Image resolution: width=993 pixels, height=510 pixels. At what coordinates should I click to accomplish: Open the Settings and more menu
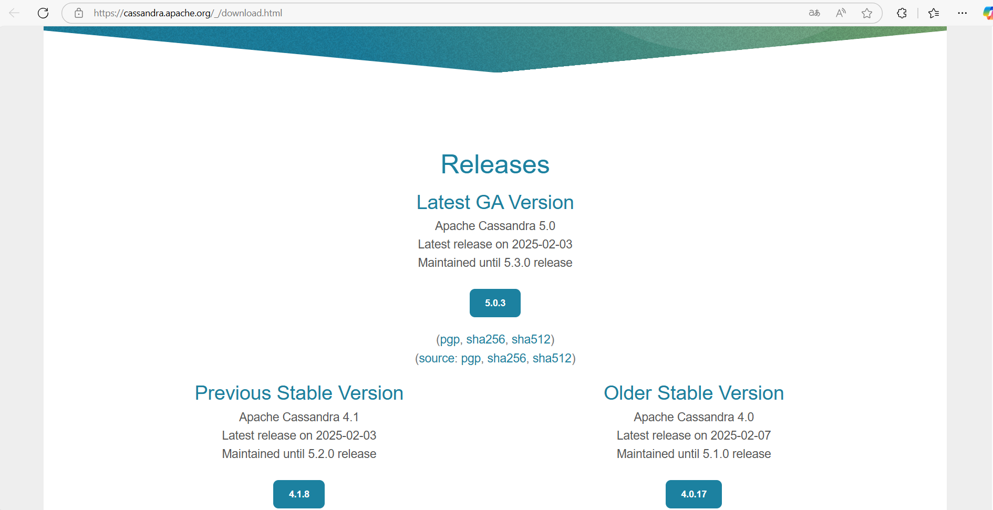click(962, 13)
